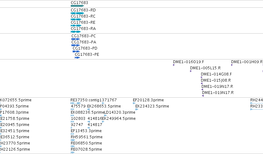Click the EP13453.3prime EST
The height and width of the screenshot is (154, 263).
(72, 134)
